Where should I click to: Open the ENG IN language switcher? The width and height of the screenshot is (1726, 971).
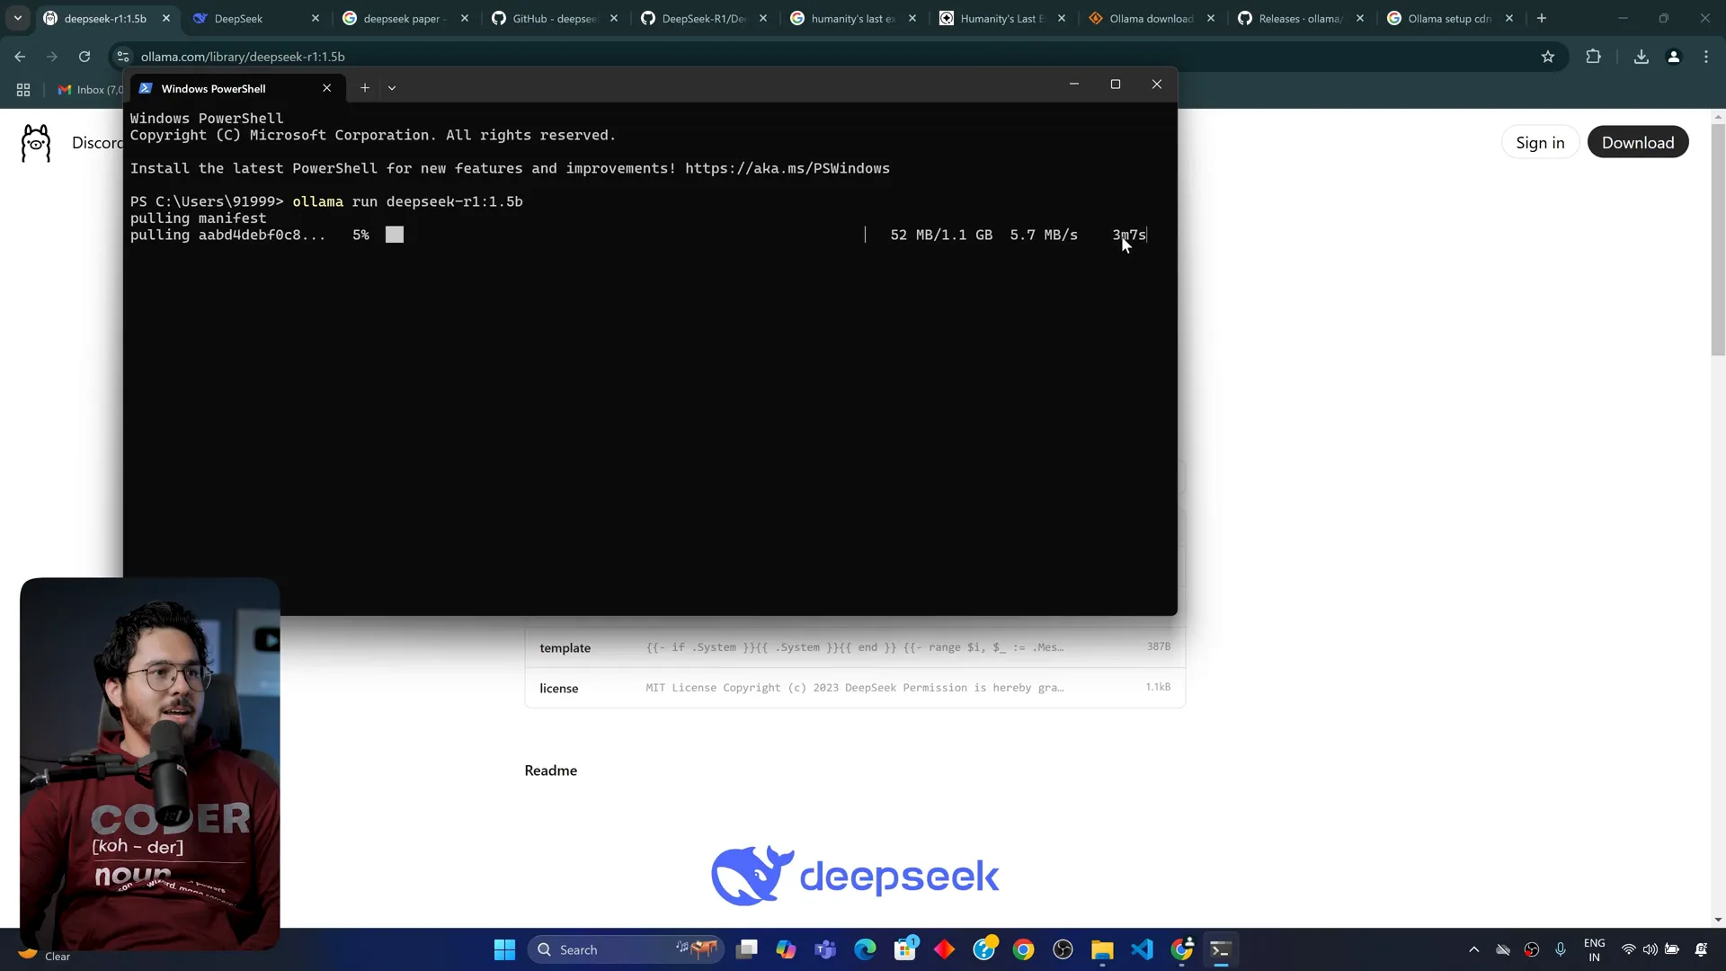(x=1595, y=949)
